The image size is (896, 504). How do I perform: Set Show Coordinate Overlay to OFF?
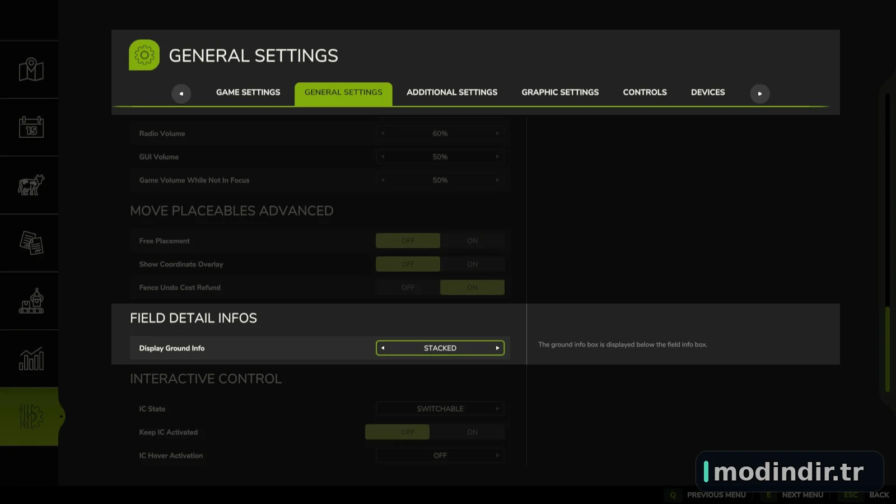pyautogui.click(x=408, y=264)
